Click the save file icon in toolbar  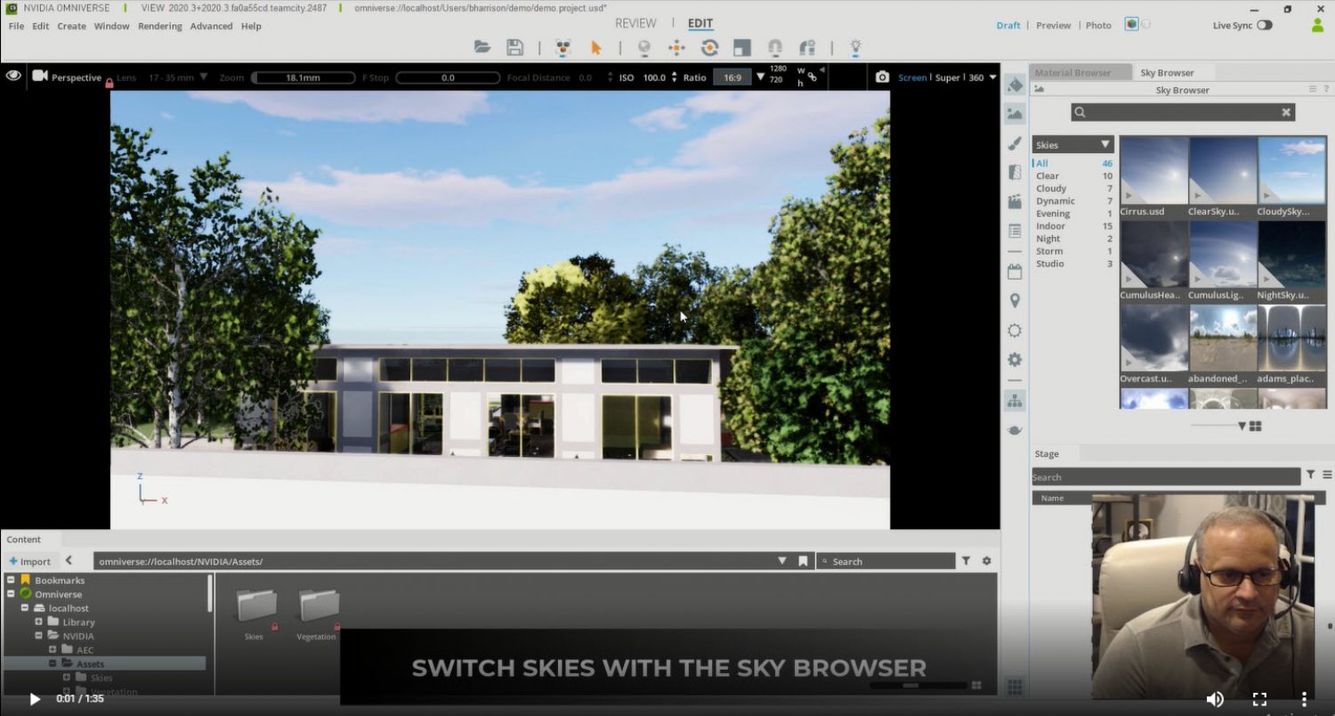coord(514,48)
